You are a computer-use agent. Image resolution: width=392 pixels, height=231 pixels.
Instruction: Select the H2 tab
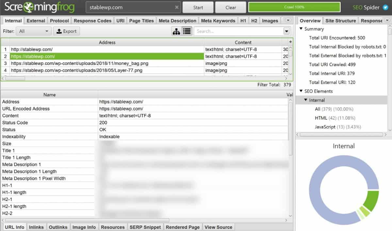tap(254, 21)
